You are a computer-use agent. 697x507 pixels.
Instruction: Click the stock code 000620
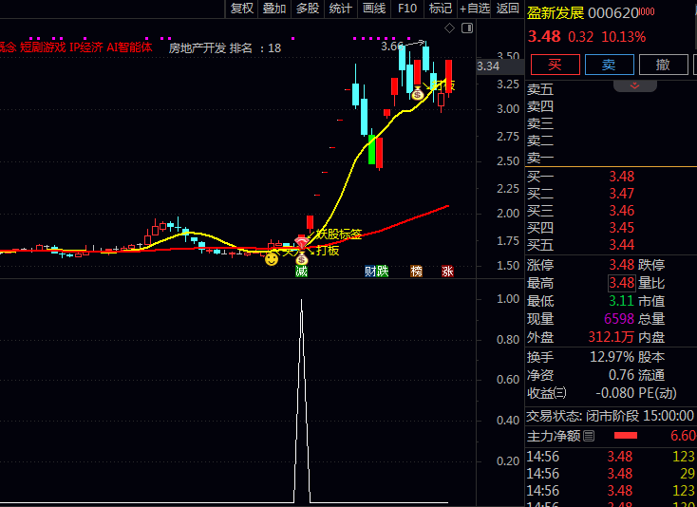(x=613, y=13)
